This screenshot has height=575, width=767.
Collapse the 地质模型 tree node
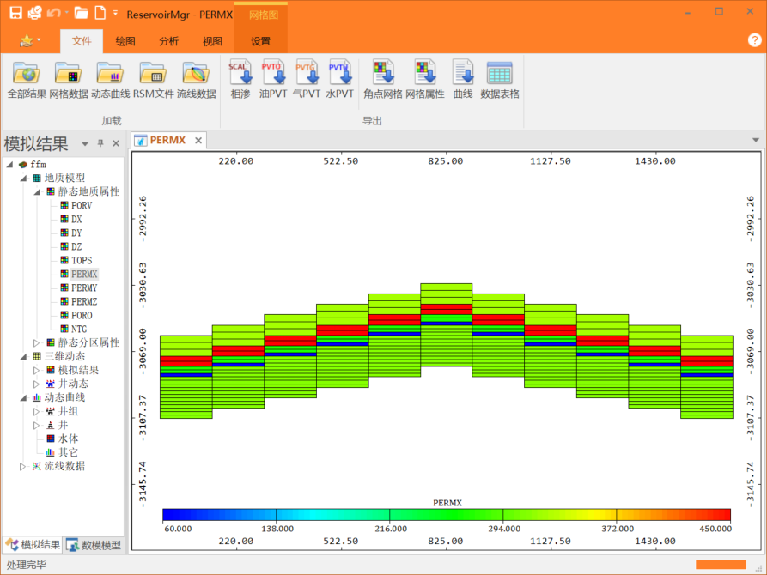(23, 179)
